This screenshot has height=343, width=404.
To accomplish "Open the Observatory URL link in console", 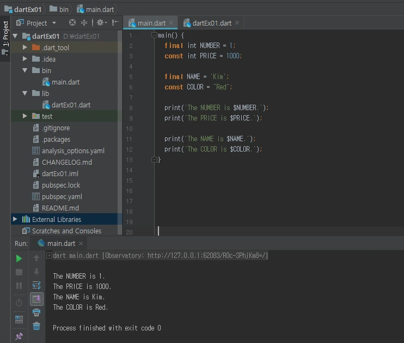I will tap(207, 256).
